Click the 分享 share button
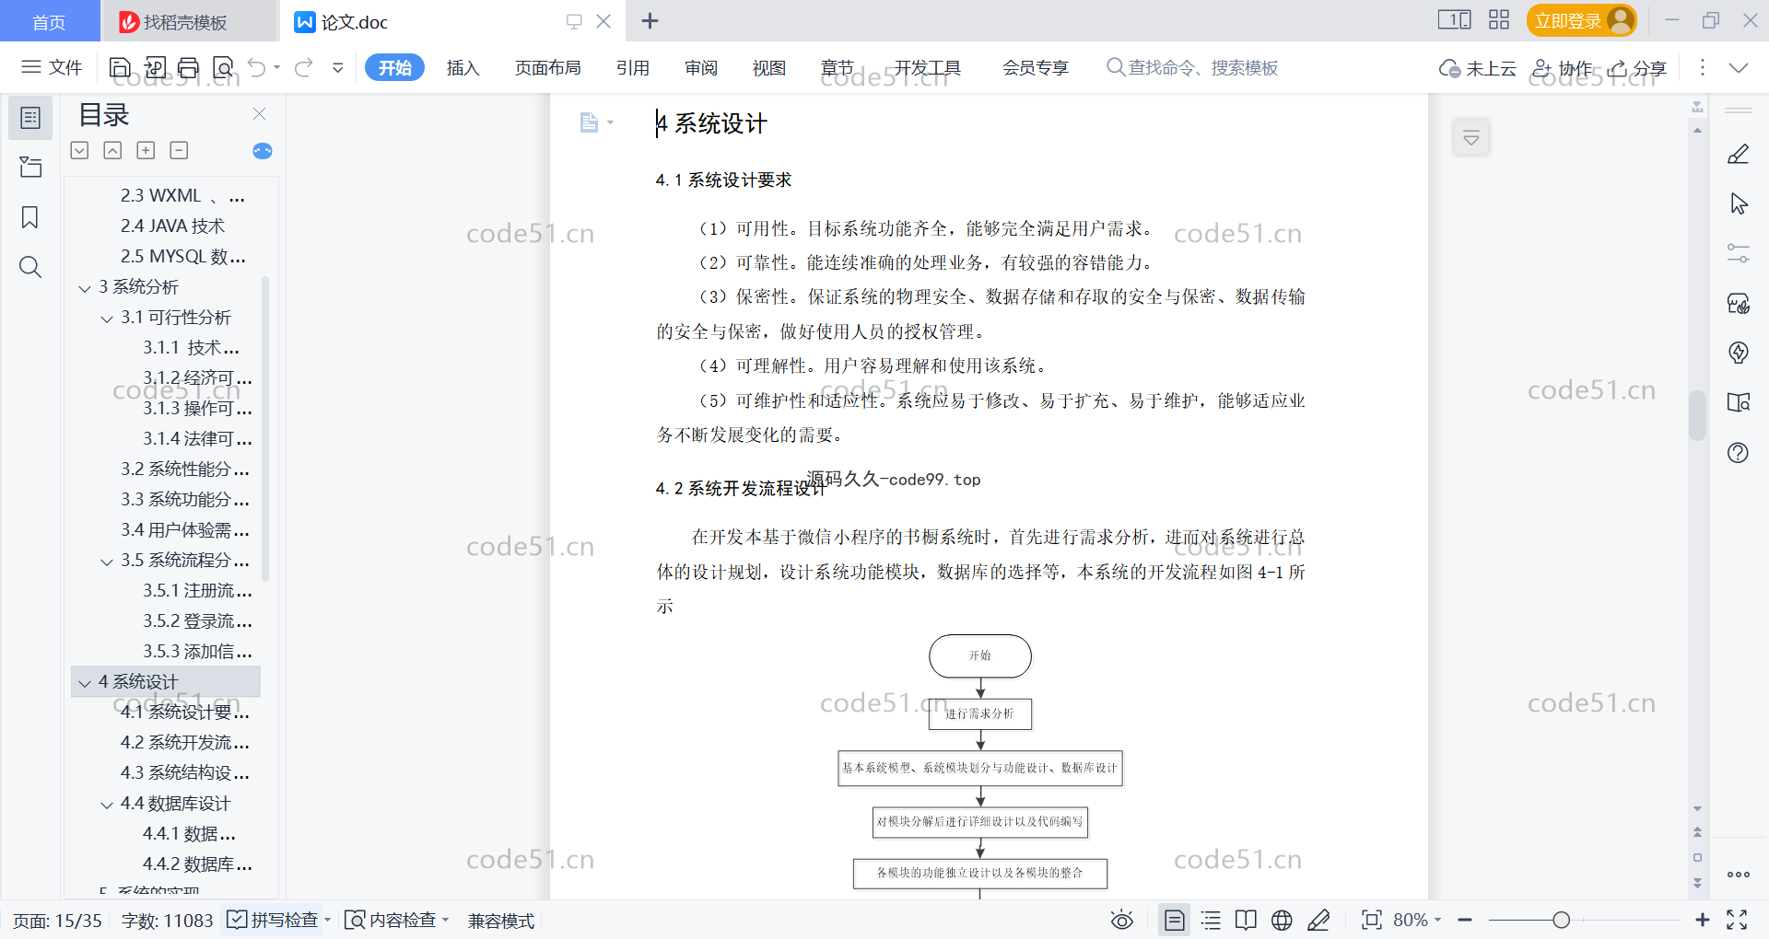This screenshot has height=939, width=1769. coord(1638,68)
